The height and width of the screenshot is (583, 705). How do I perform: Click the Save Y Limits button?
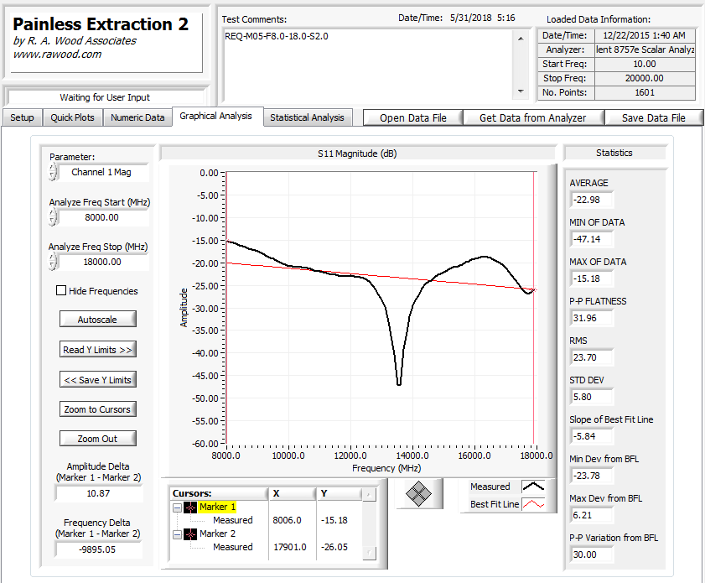coord(97,380)
